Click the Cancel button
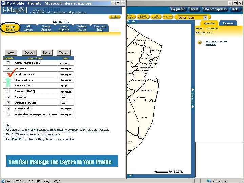 coord(29,53)
